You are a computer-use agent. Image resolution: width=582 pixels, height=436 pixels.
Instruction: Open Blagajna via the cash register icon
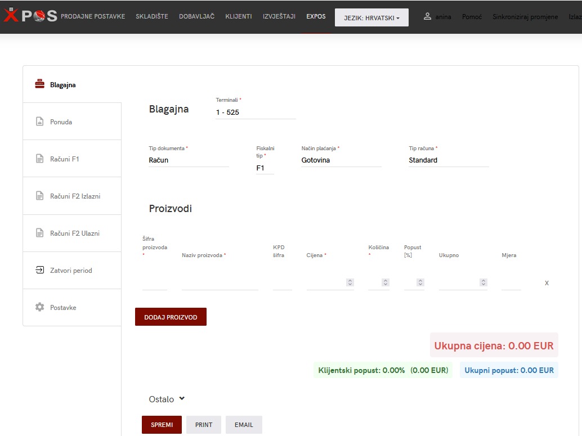point(39,83)
